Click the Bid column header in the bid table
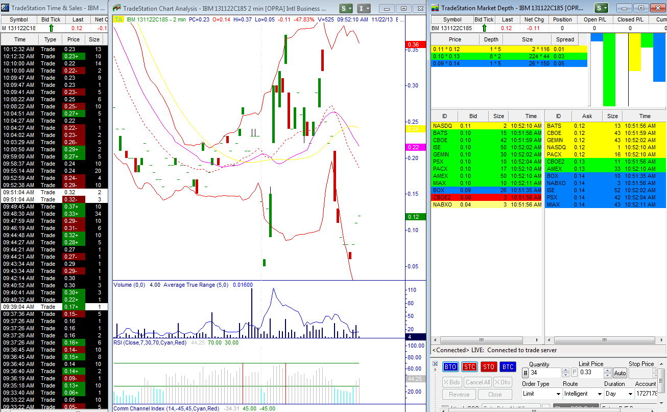This screenshot has width=667, height=412. [x=473, y=116]
